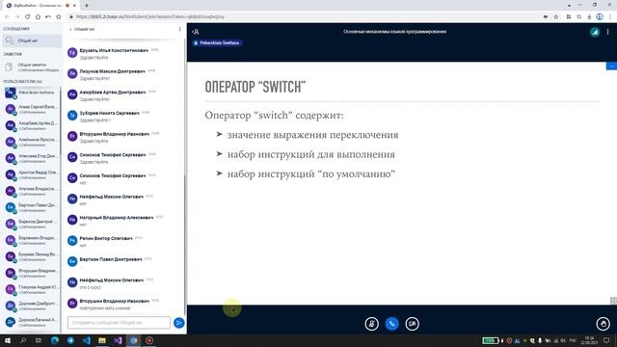Click the battery indicator in system tray
The width and height of the screenshot is (617, 347).
click(x=491, y=340)
